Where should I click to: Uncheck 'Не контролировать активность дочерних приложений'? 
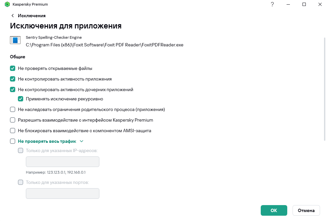point(13,89)
